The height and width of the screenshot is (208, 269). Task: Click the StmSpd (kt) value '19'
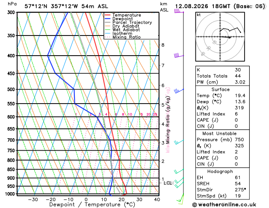coord(238,196)
